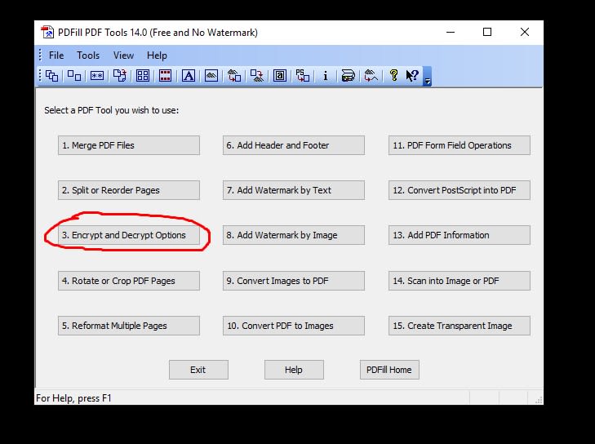Choose 2. Split or Reorder Pages

pos(129,190)
